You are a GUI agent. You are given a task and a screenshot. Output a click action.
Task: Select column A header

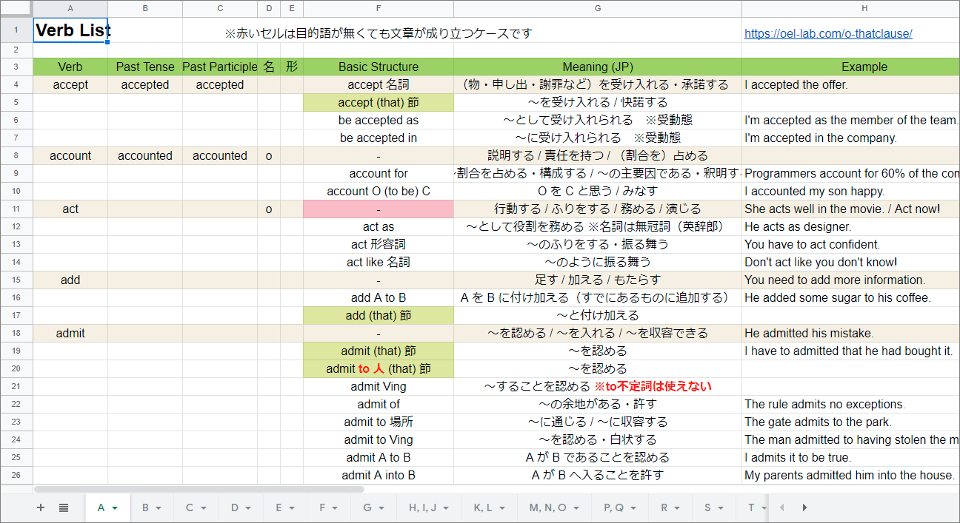click(x=70, y=8)
